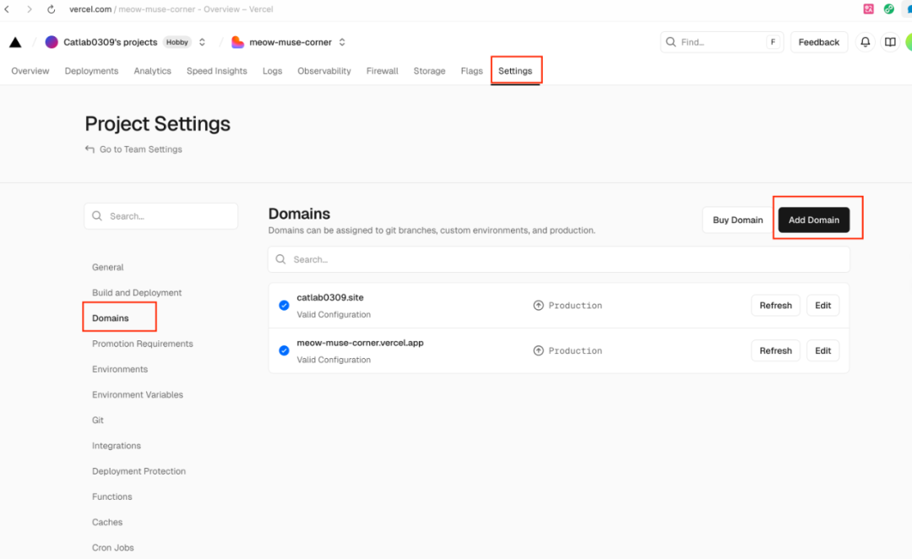Switch to the Analytics tab
Image resolution: width=912 pixels, height=559 pixels.
tap(152, 71)
